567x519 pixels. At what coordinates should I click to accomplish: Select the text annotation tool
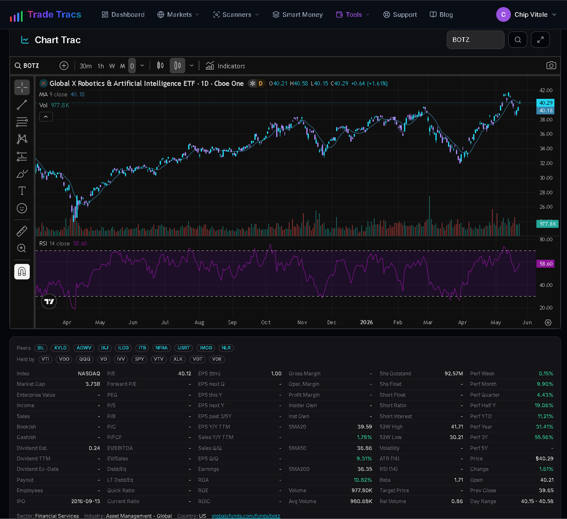point(22,191)
